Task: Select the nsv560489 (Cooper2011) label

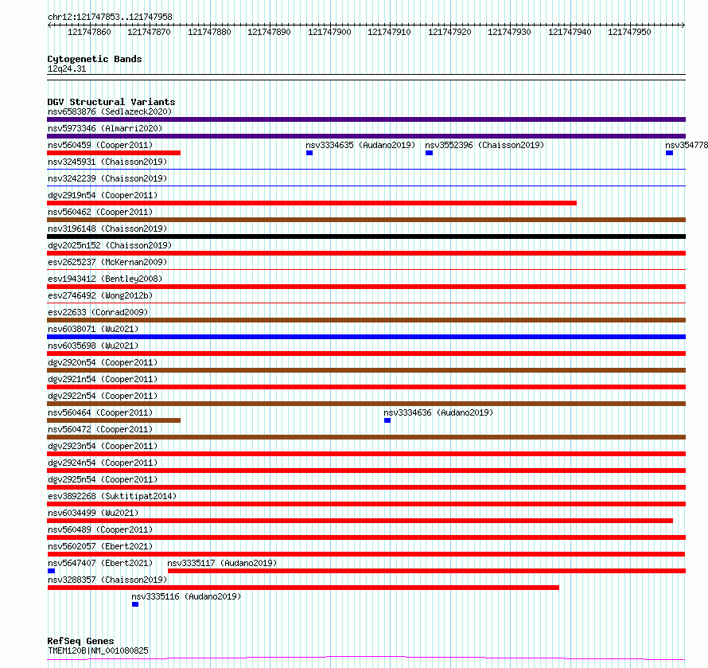Action: (x=100, y=529)
